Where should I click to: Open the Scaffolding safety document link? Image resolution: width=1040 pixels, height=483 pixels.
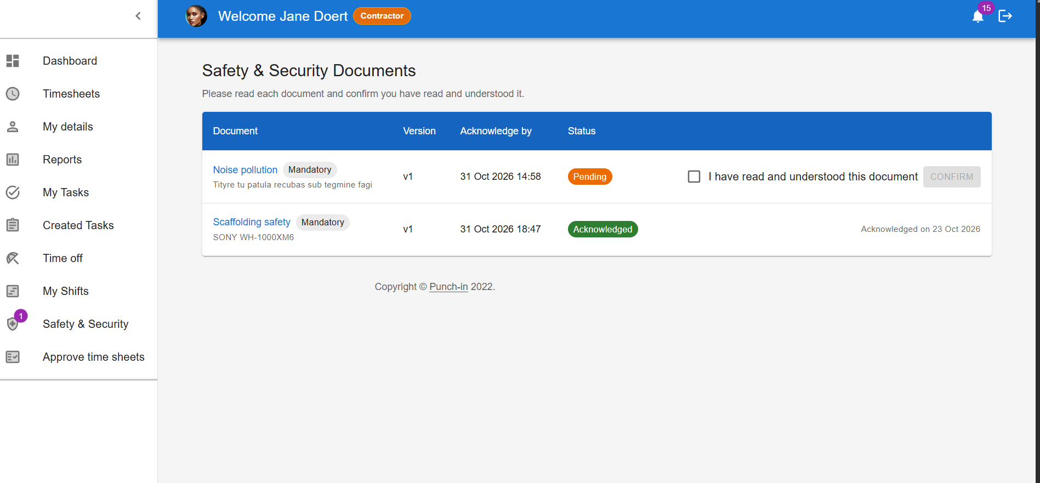252,222
